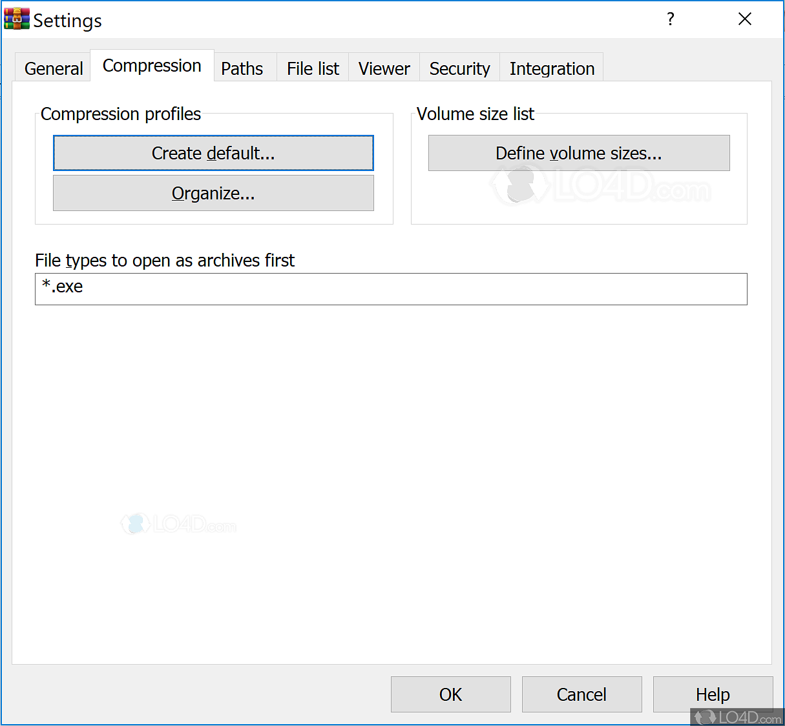Open the Paths tab
The height and width of the screenshot is (726, 785).
[242, 67]
